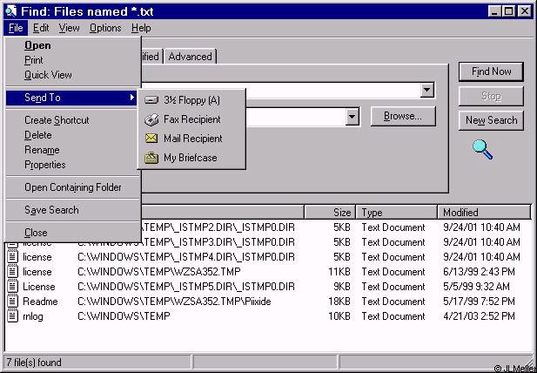Click the 3½ Floppy (A) drive icon
This screenshot has width=537, height=373.
point(151,100)
